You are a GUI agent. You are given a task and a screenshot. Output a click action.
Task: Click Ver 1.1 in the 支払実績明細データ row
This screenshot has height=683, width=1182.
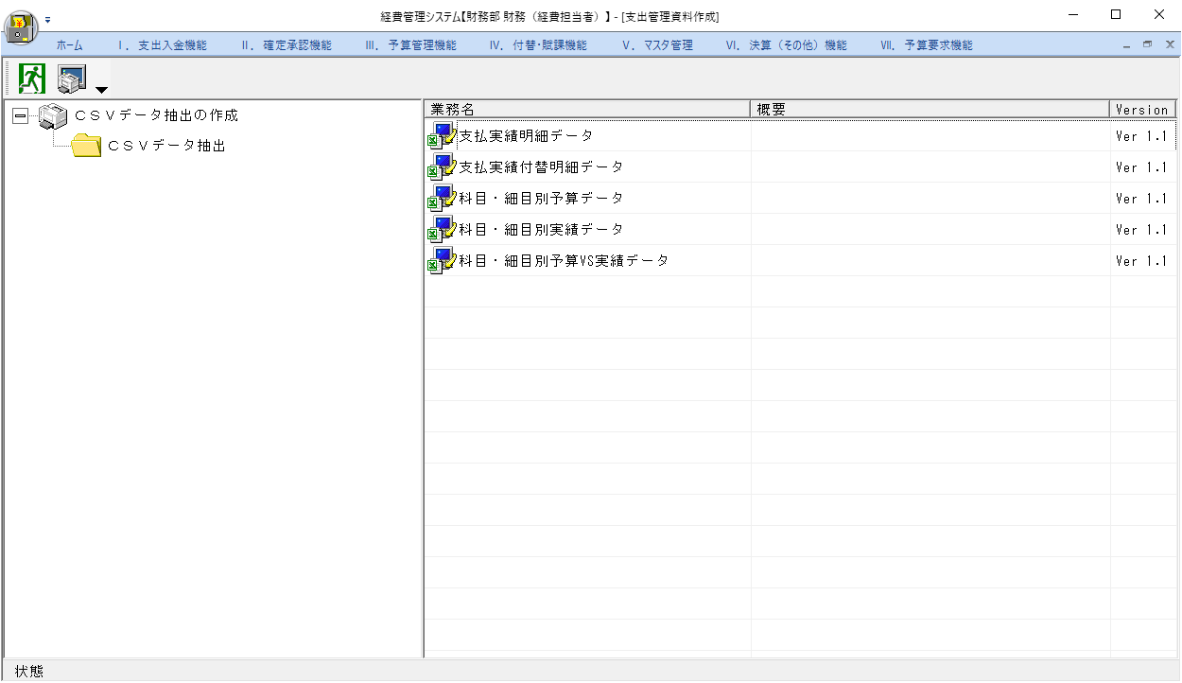[x=1141, y=136]
